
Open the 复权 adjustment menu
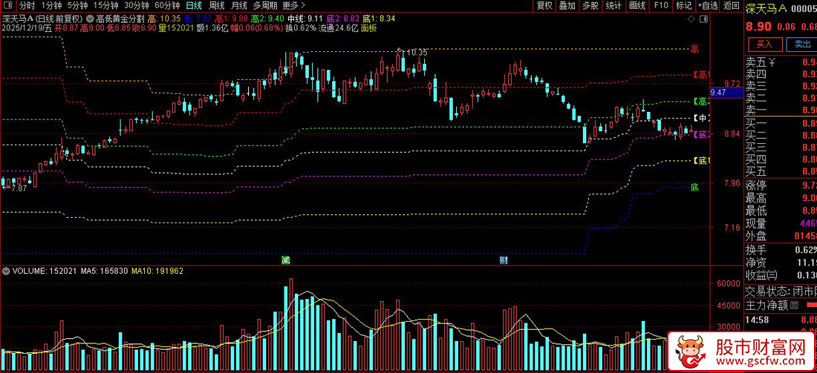click(x=544, y=6)
